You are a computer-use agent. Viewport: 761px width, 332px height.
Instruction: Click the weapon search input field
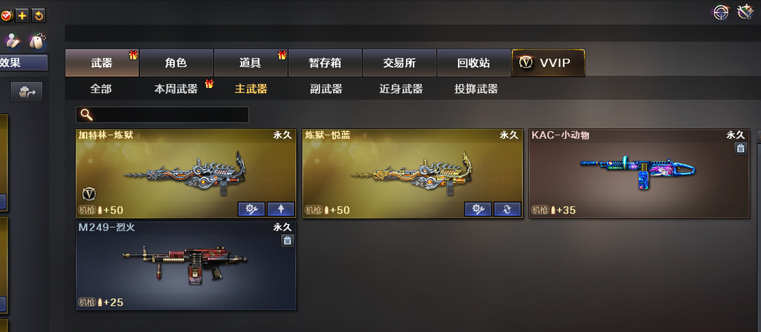162,115
